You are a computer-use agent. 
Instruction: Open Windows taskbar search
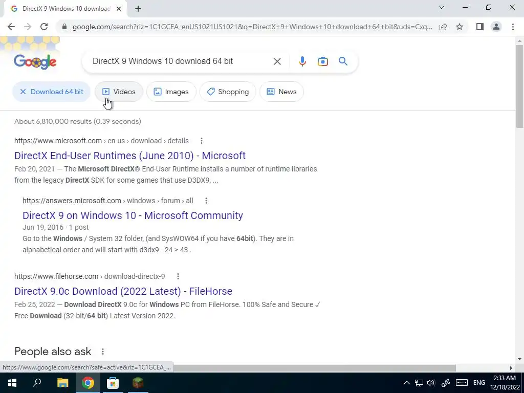pos(37,383)
